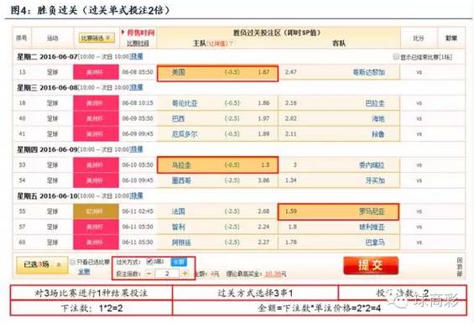
Task: Select the 哥斯达黎加 away bet at 2.47
Action: point(339,72)
